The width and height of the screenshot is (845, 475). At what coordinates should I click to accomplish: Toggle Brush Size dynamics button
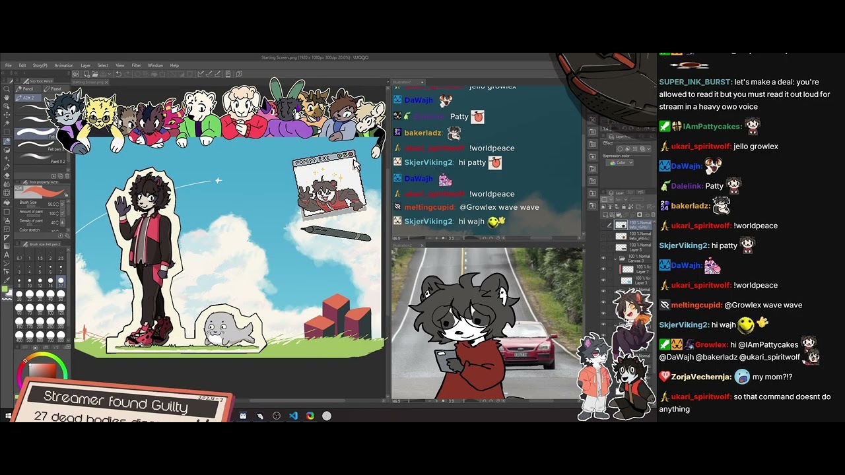point(63,204)
